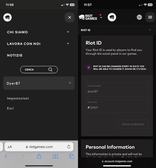Tap the riotgames.com address bar
156x168 pixels.
click(39, 147)
